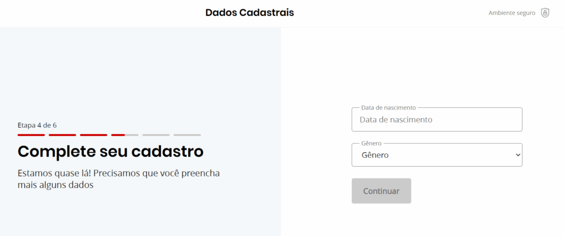
Task: Click the Ambiente seguro text label
Action: click(x=512, y=13)
